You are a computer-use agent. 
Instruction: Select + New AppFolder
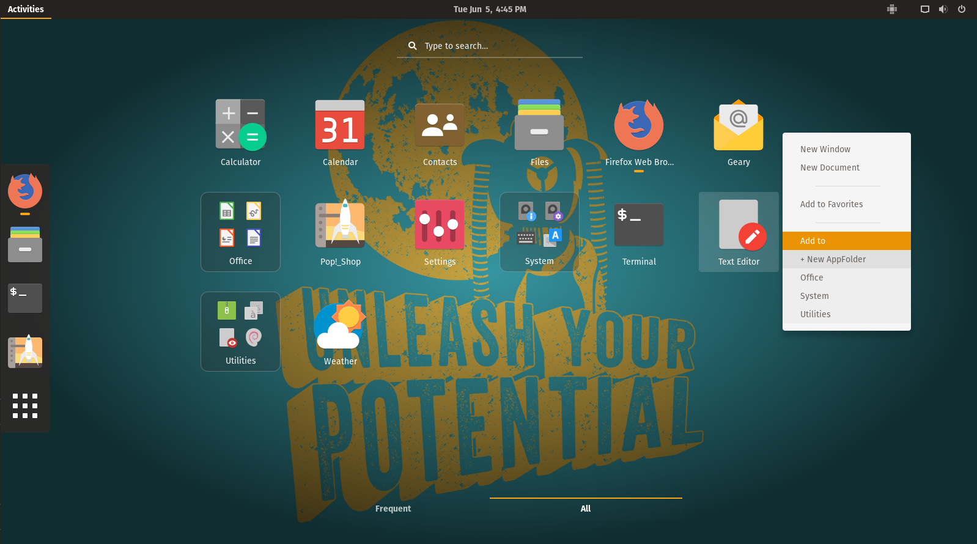[x=847, y=259]
